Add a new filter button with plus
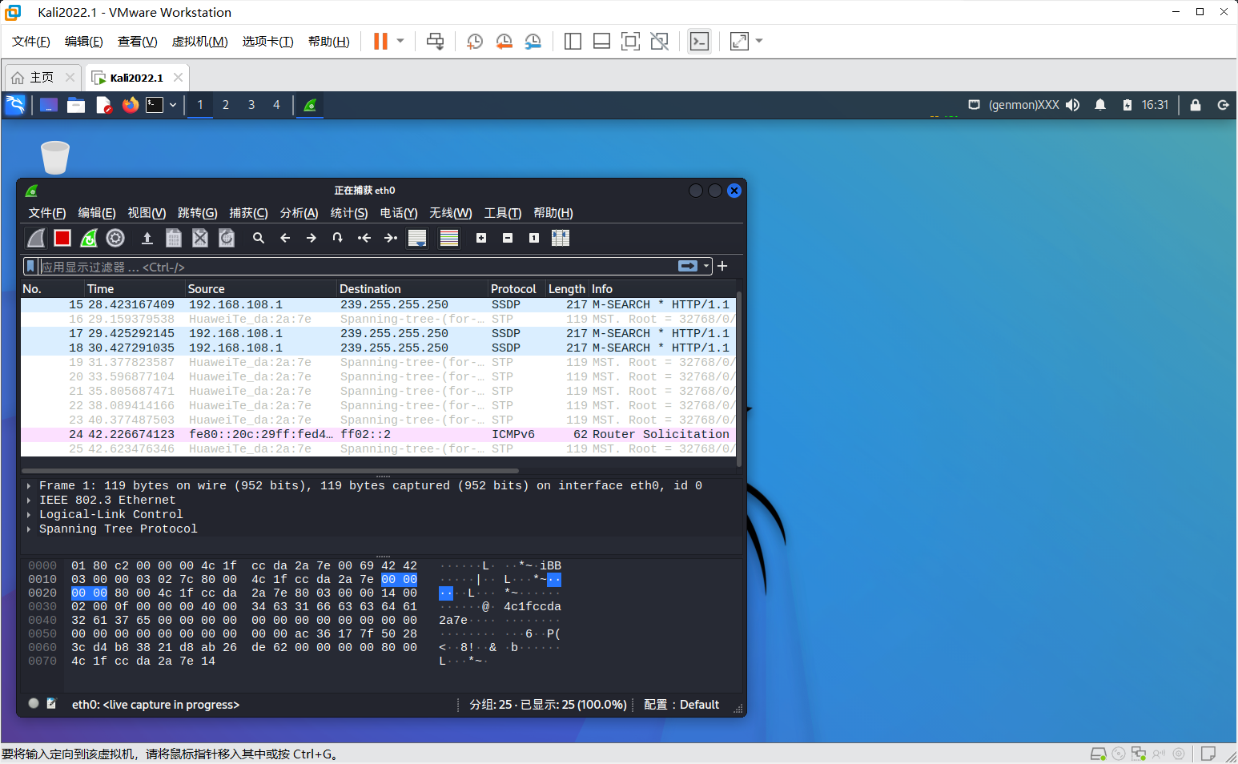 [x=721, y=266]
